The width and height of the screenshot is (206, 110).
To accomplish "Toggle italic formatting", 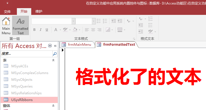I will pyautogui.click(x=41, y=30).
